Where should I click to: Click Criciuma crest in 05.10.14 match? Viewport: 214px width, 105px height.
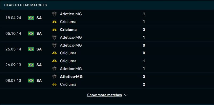coord(54,30)
